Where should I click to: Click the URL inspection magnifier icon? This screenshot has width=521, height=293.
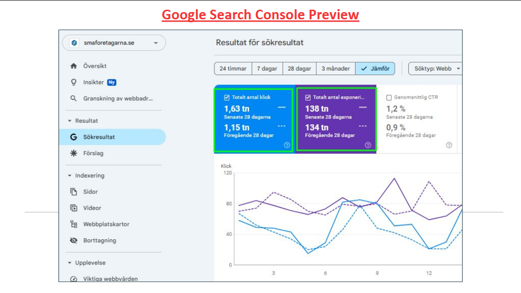point(74,98)
